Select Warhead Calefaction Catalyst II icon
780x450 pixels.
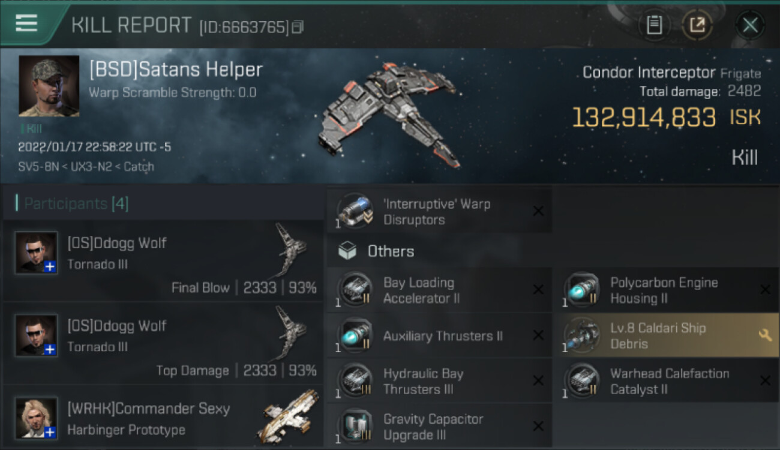pos(582,382)
